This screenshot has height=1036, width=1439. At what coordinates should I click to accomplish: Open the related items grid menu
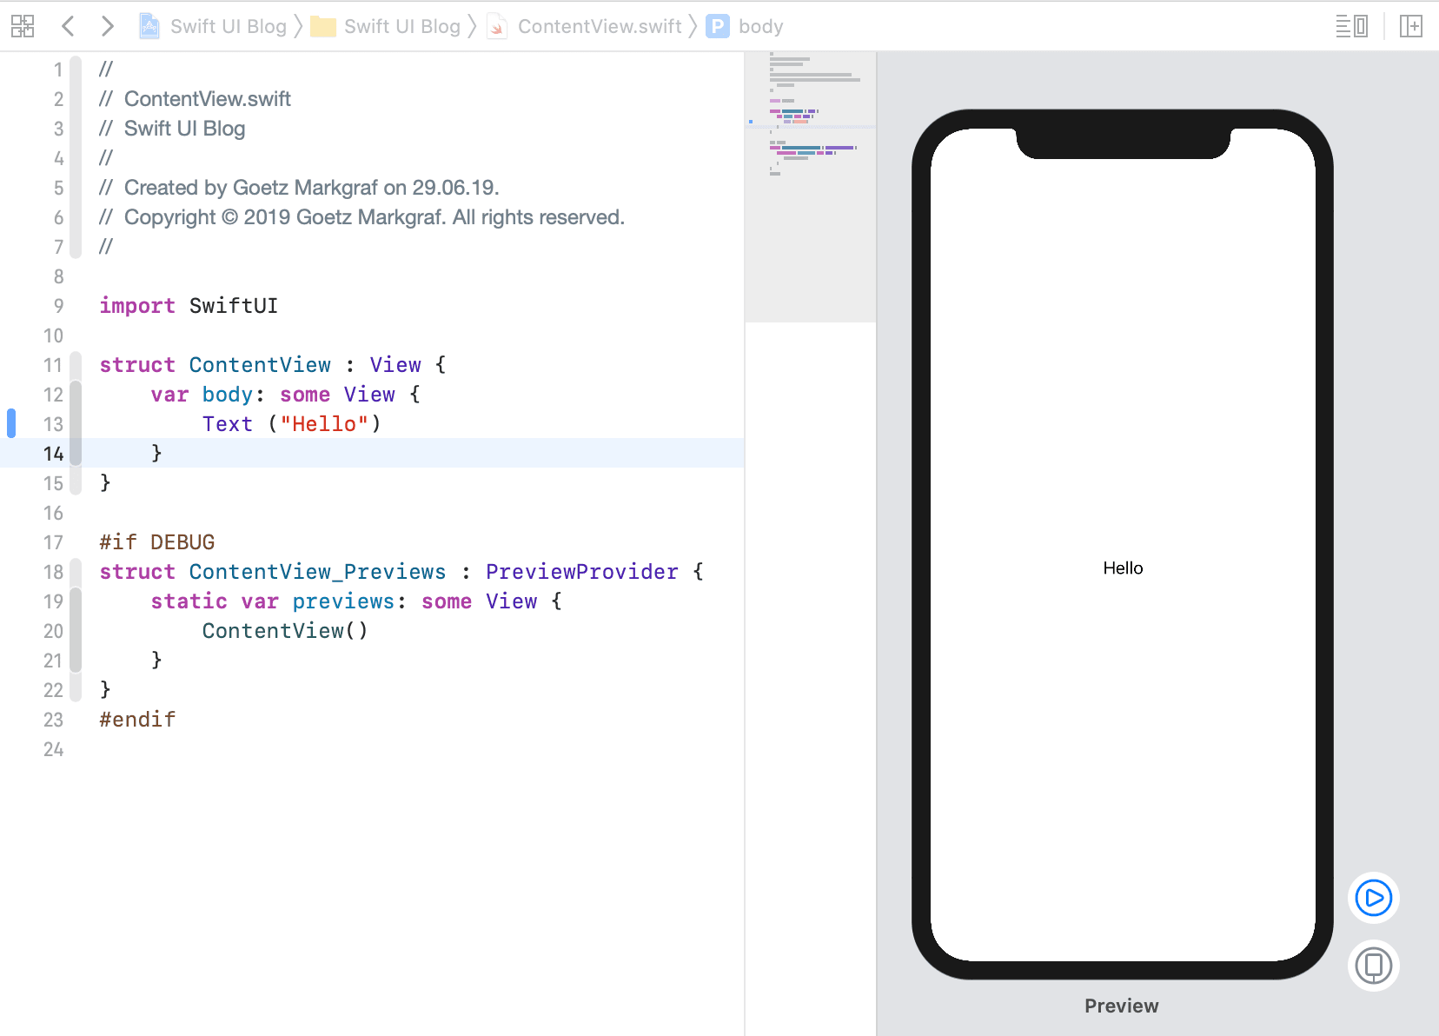23,26
